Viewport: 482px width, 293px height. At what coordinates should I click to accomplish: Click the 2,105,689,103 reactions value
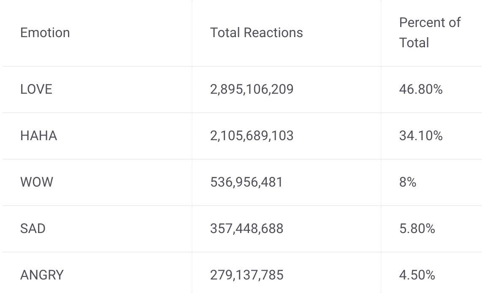tap(252, 136)
